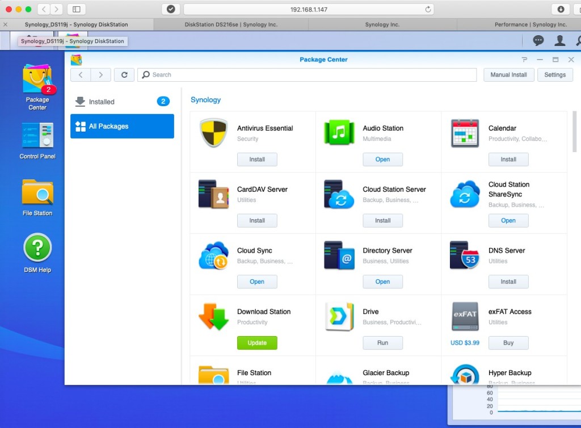Install Antivirus Essential
This screenshot has width=581, height=428.
[x=257, y=160]
